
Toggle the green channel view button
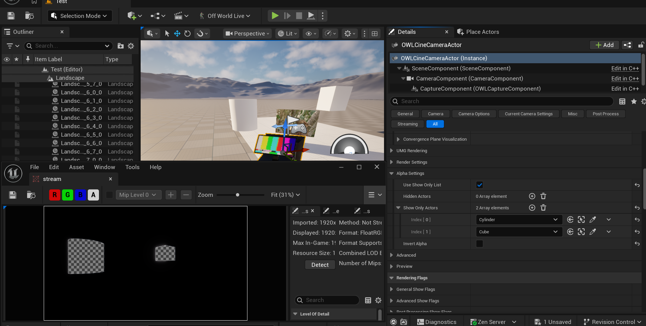[67, 195]
